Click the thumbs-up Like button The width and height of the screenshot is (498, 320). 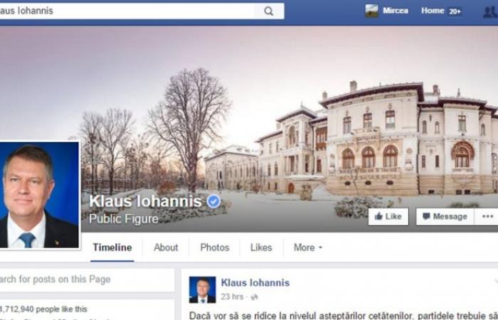(x=388, y=216)
